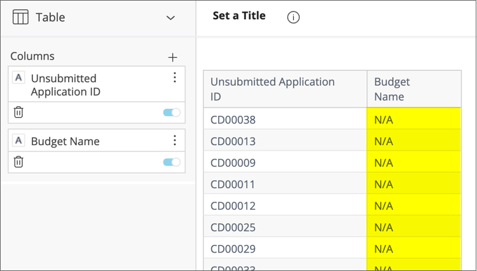Delete the Budget Name column via trash icon
The width and height of the screenshot is (477, 271).
click(19, 162)
